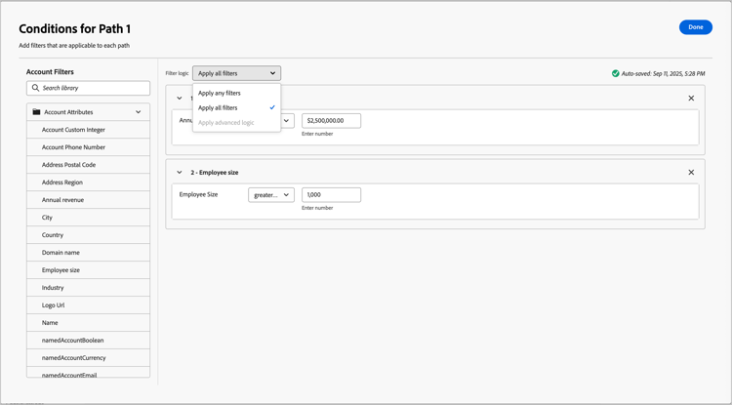Screen dimensions: 732x405
Task: Click the 1,000 employee size field
Action: pyautogui.click(x=331, y=195)
